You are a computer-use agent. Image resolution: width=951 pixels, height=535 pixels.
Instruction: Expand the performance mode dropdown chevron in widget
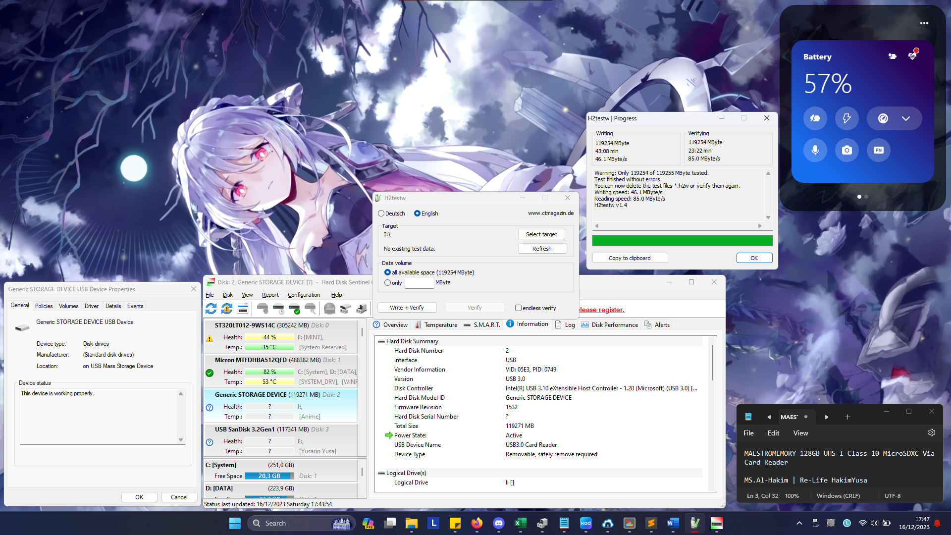pos(906,118)
